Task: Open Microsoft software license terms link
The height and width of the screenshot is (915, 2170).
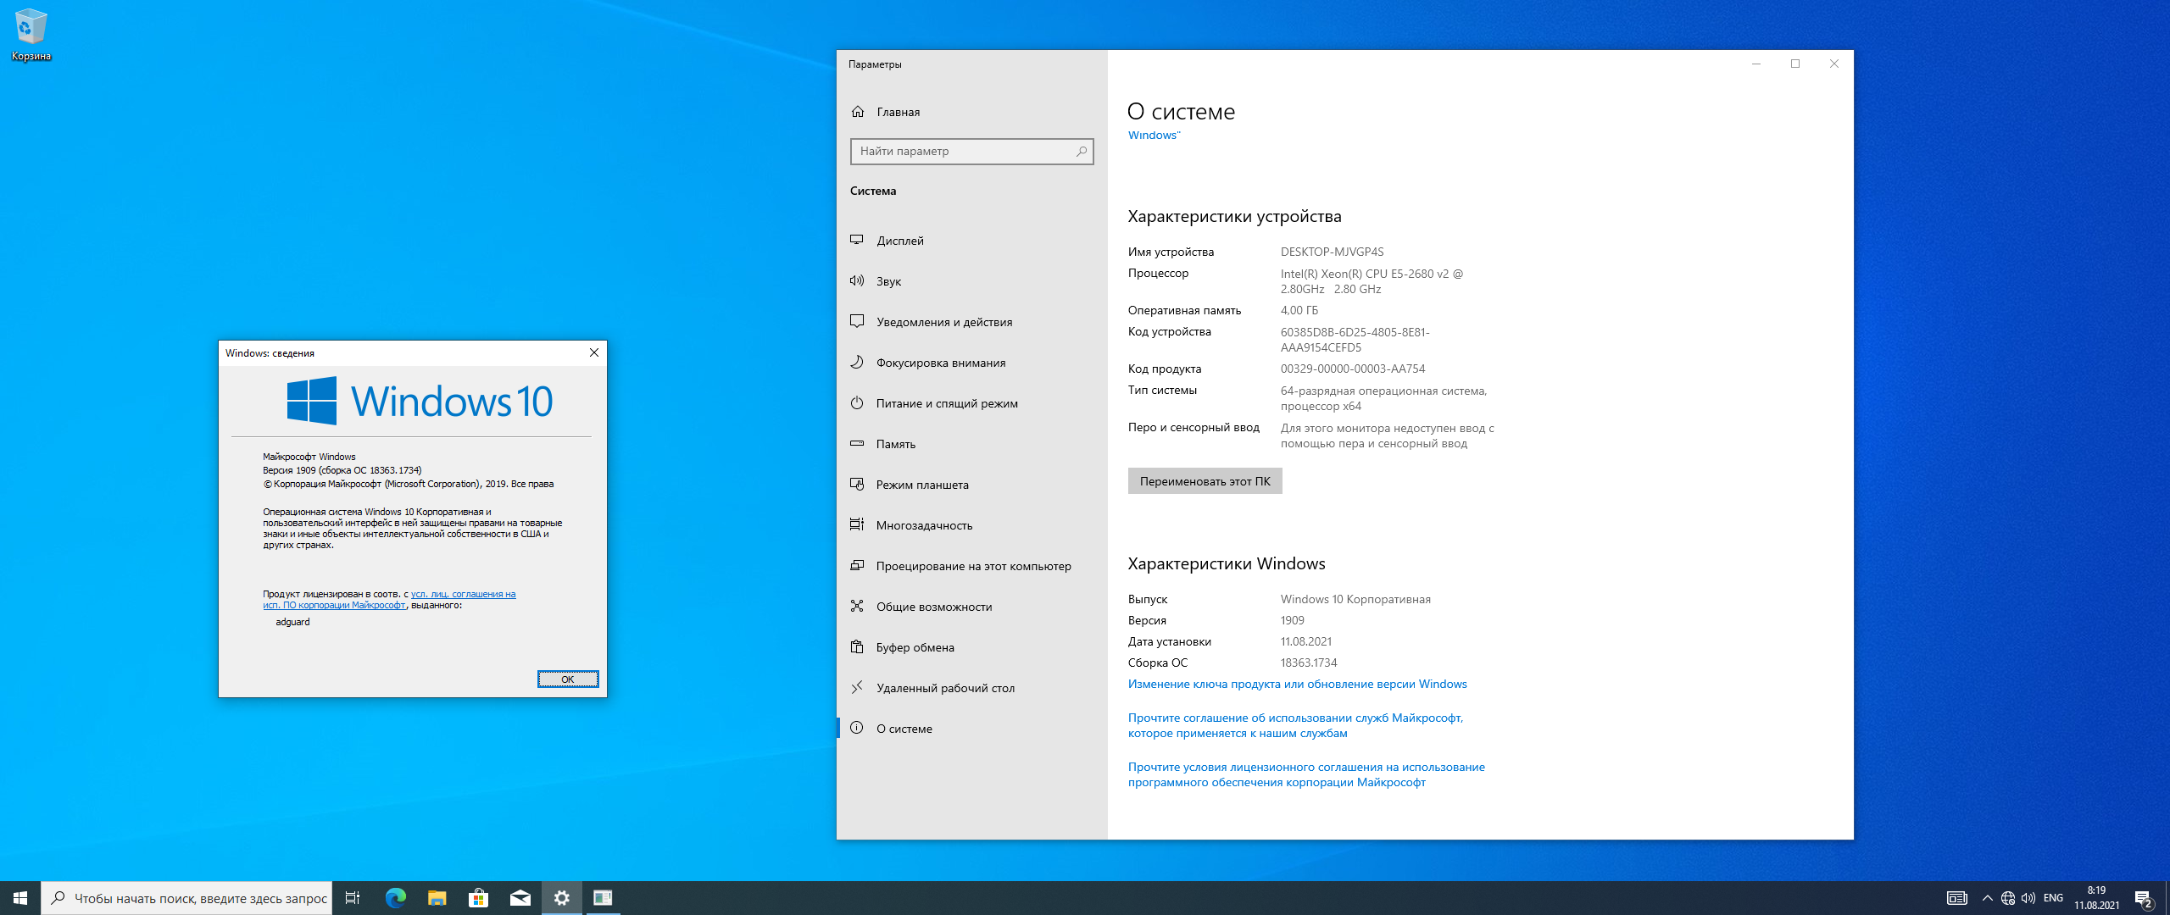Action: point(1306,774)
